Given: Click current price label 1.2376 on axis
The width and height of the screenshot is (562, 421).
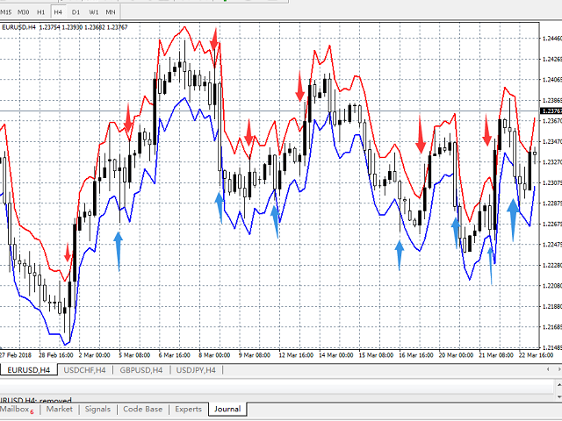Looking at the screenshot, I should point(551,111).
